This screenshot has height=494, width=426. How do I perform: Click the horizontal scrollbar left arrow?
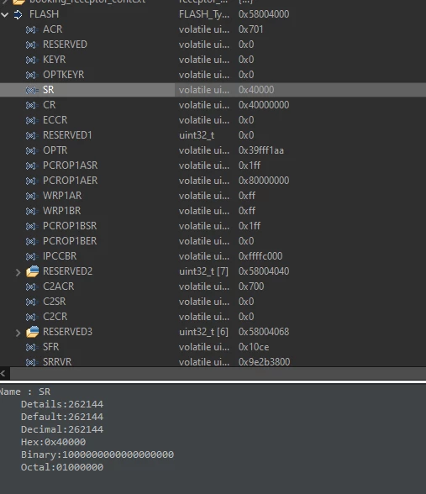click(x=3, y=373)
